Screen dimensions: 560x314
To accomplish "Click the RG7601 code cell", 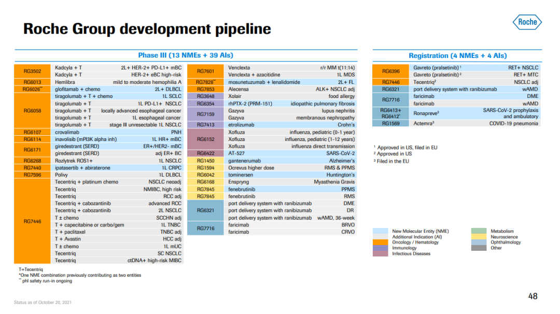I will coord(205,72).
